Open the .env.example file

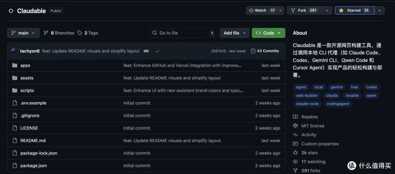pos(33,103)
